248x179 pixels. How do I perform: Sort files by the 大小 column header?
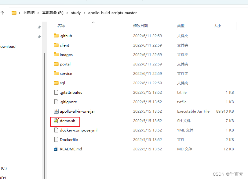click(217, 26)
